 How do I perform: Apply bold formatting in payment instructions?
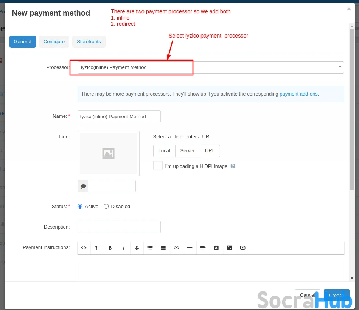pyautogui.click(x=110, y=247)
